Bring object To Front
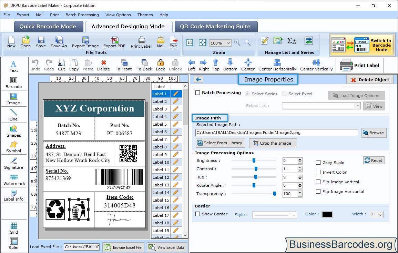Viewport: 398px width, 253px height. [124, 65]
